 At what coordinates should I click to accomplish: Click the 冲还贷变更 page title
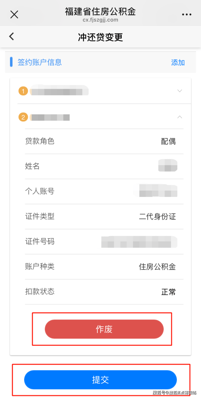point(100,37)
